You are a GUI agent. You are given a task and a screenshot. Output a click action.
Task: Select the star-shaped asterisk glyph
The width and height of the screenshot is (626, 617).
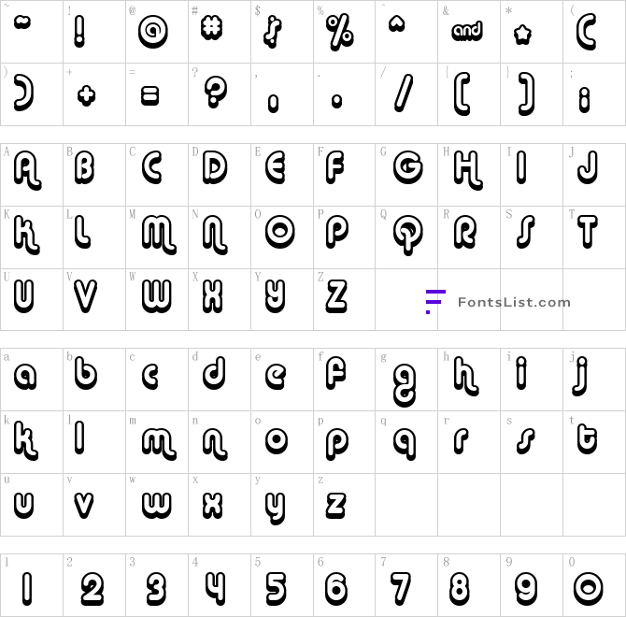tap(522, 36)
